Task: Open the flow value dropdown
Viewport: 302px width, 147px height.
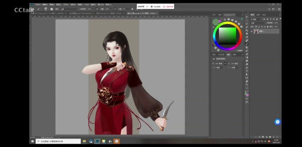Action: pyautogui.click(x=111, y=9)
